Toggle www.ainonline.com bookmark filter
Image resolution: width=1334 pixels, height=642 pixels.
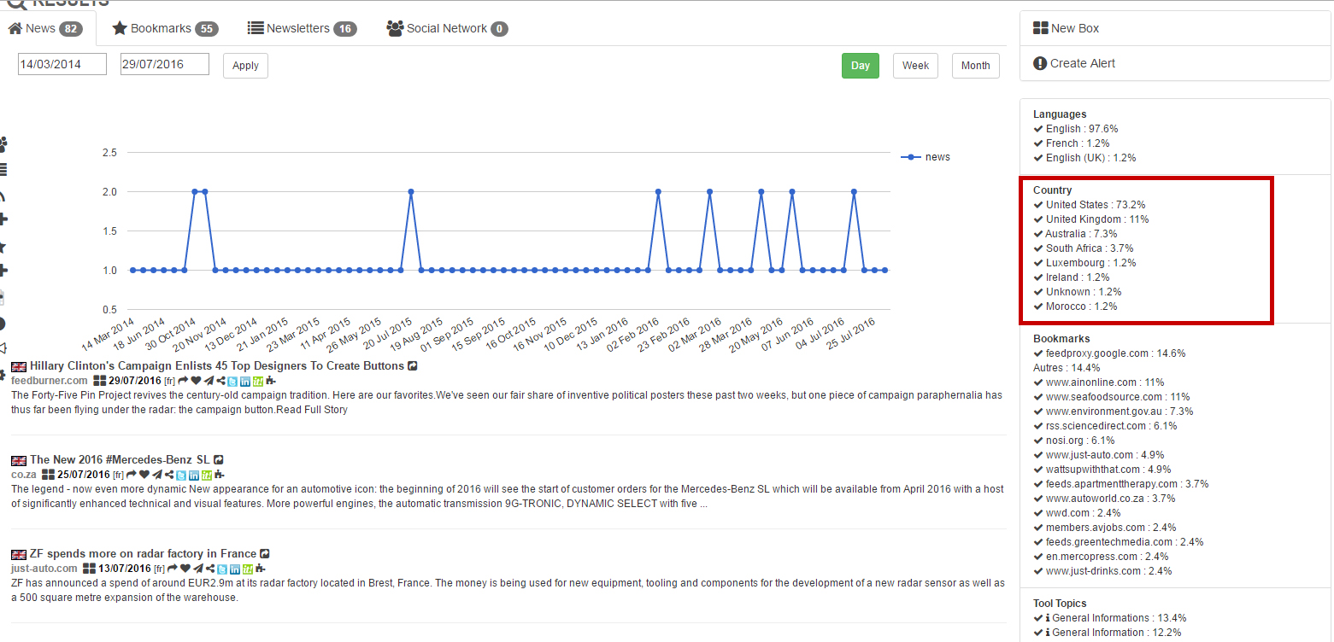(1099, 382)
